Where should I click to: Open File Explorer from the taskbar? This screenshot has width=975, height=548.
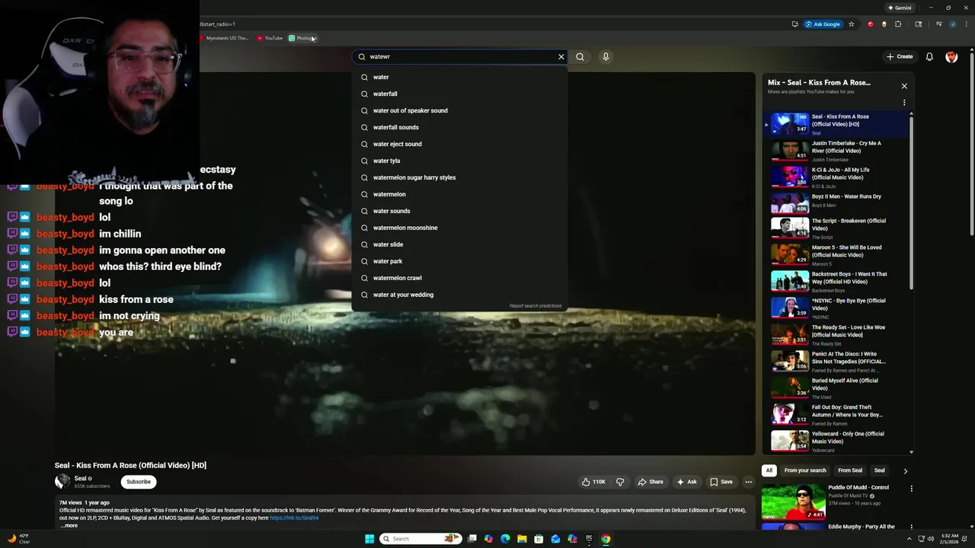[x=522, y=539]
